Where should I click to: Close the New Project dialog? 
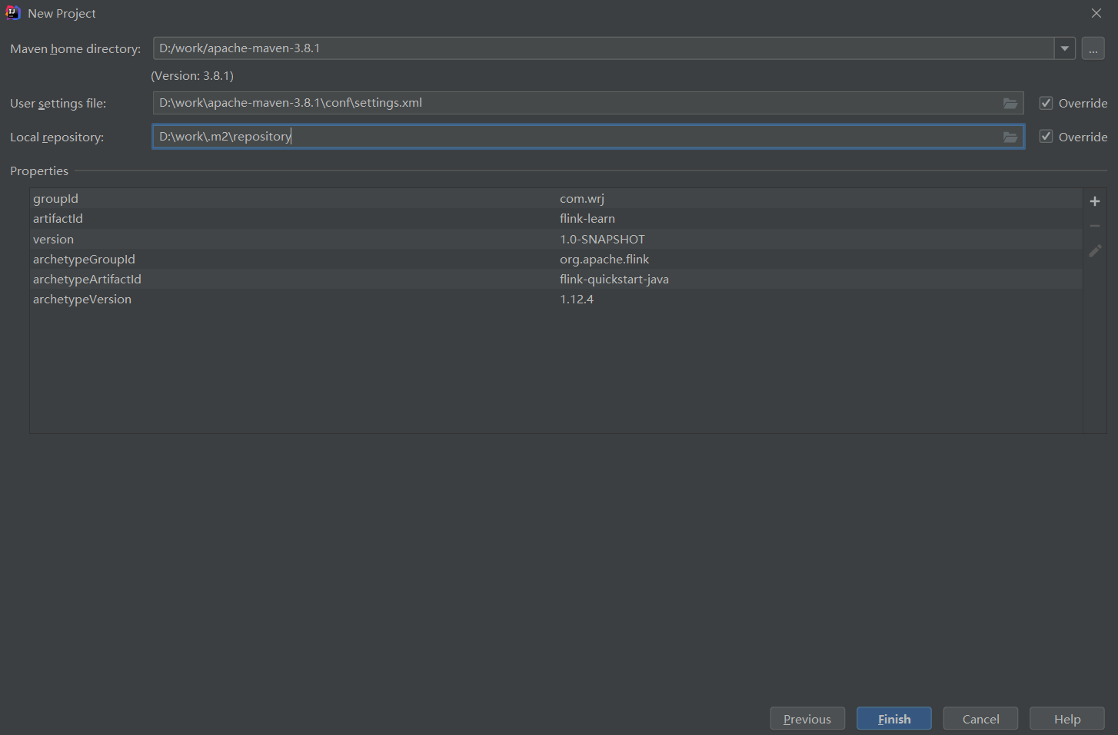1096,13
